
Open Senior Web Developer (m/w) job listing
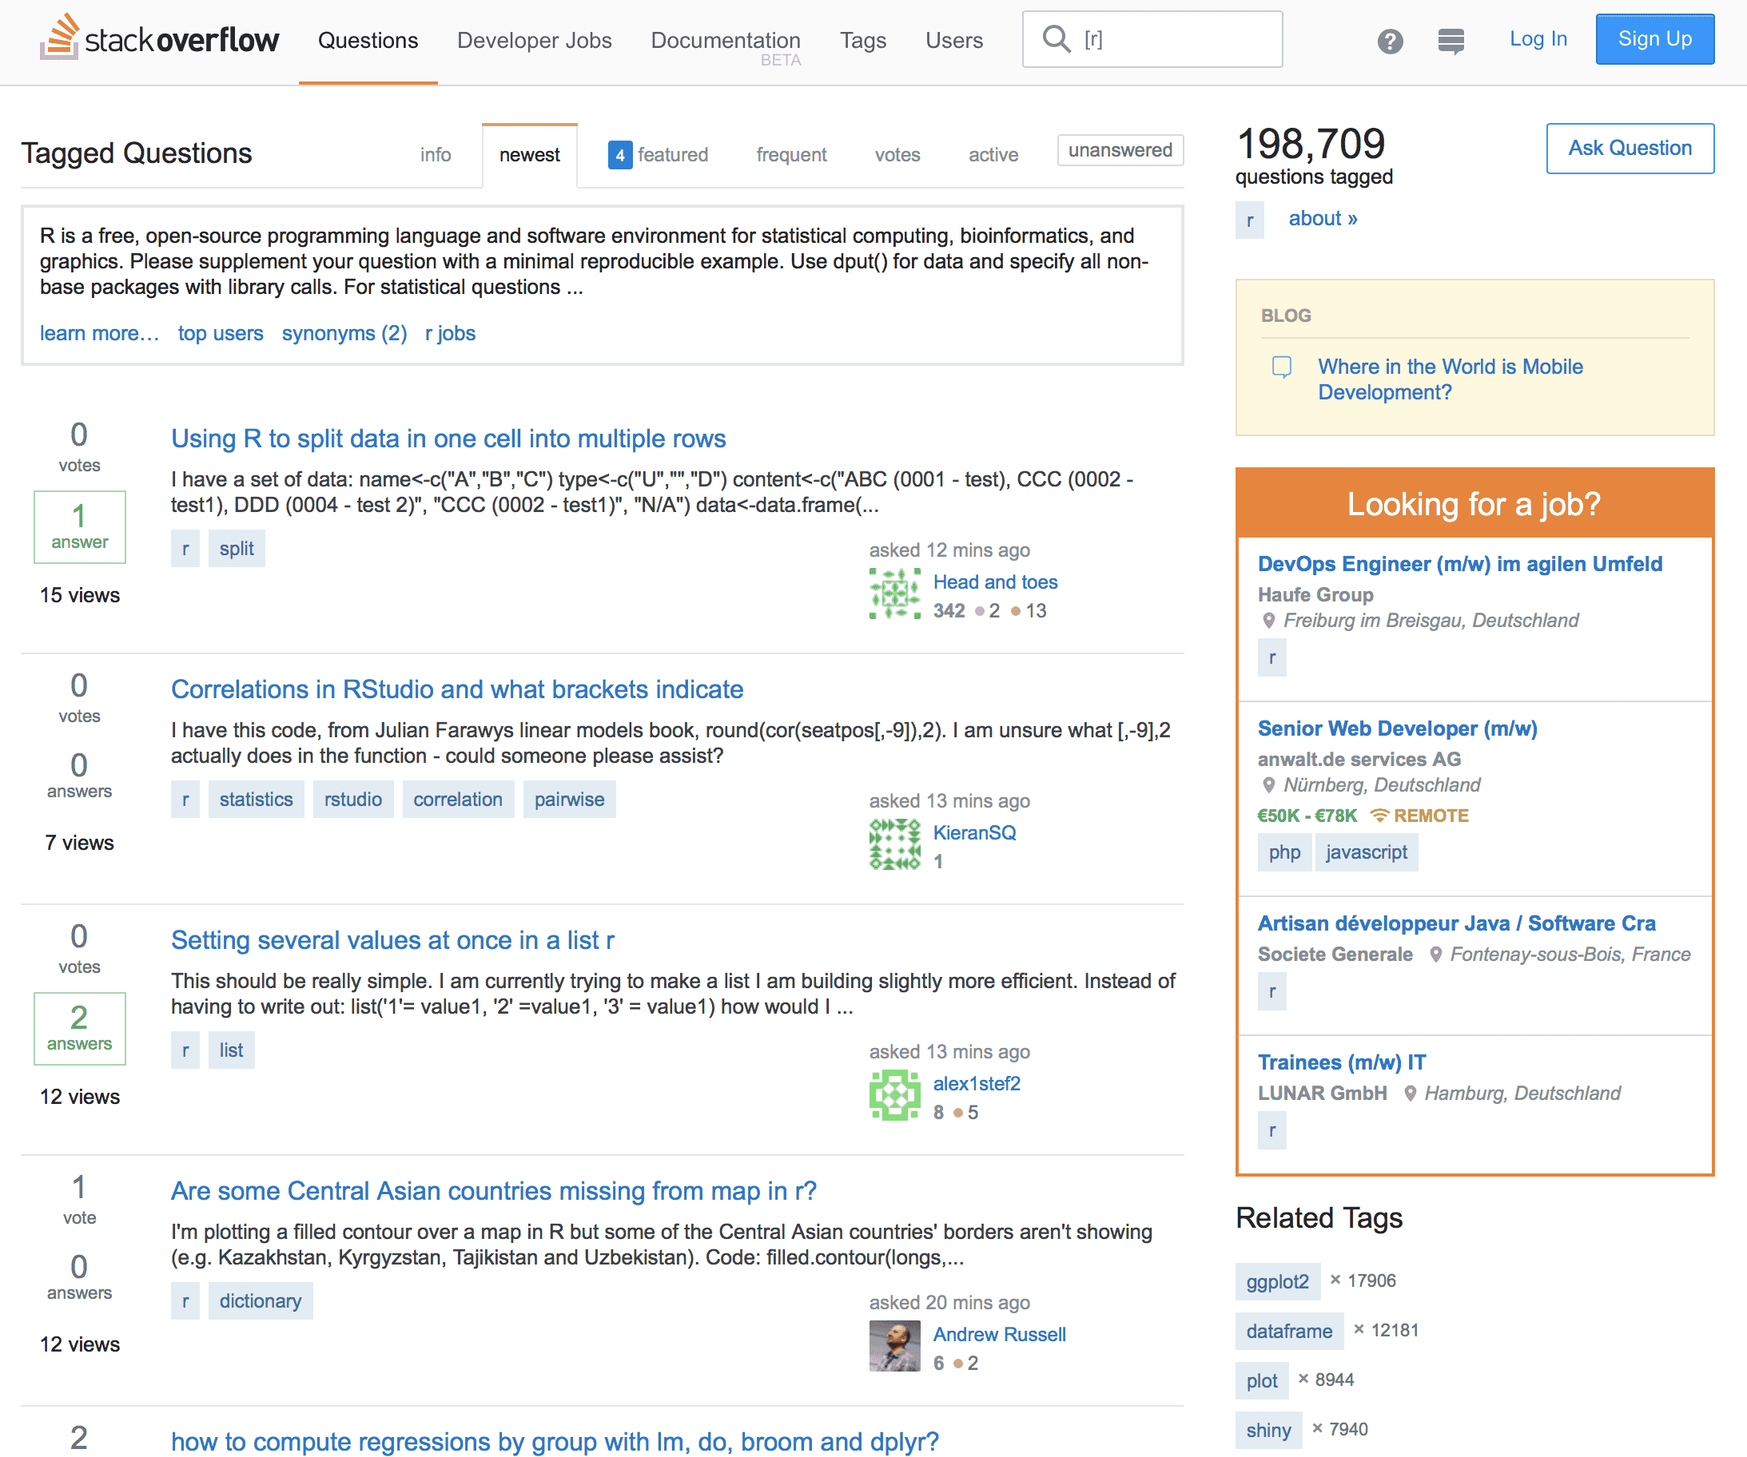[1398, 728]
